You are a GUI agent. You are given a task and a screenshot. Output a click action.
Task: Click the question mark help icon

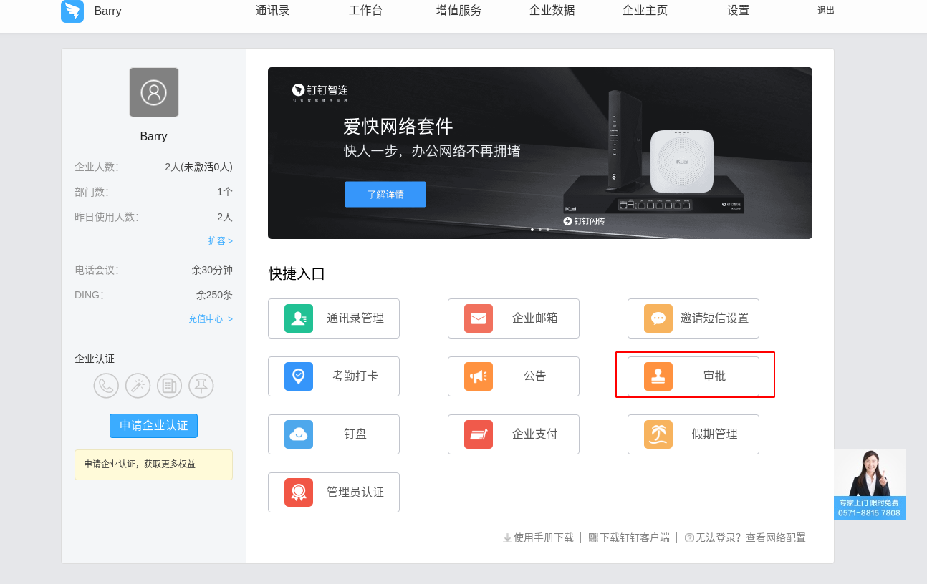click(689, 538)
